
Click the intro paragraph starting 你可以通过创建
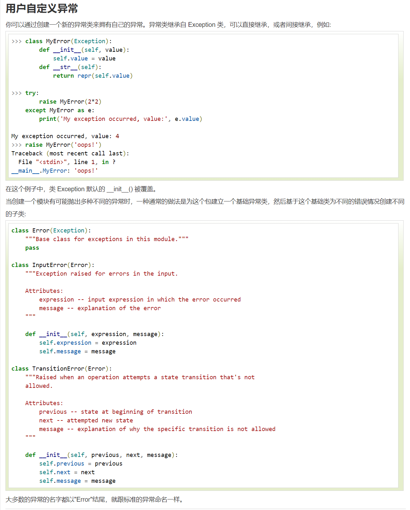coord(168,25)
